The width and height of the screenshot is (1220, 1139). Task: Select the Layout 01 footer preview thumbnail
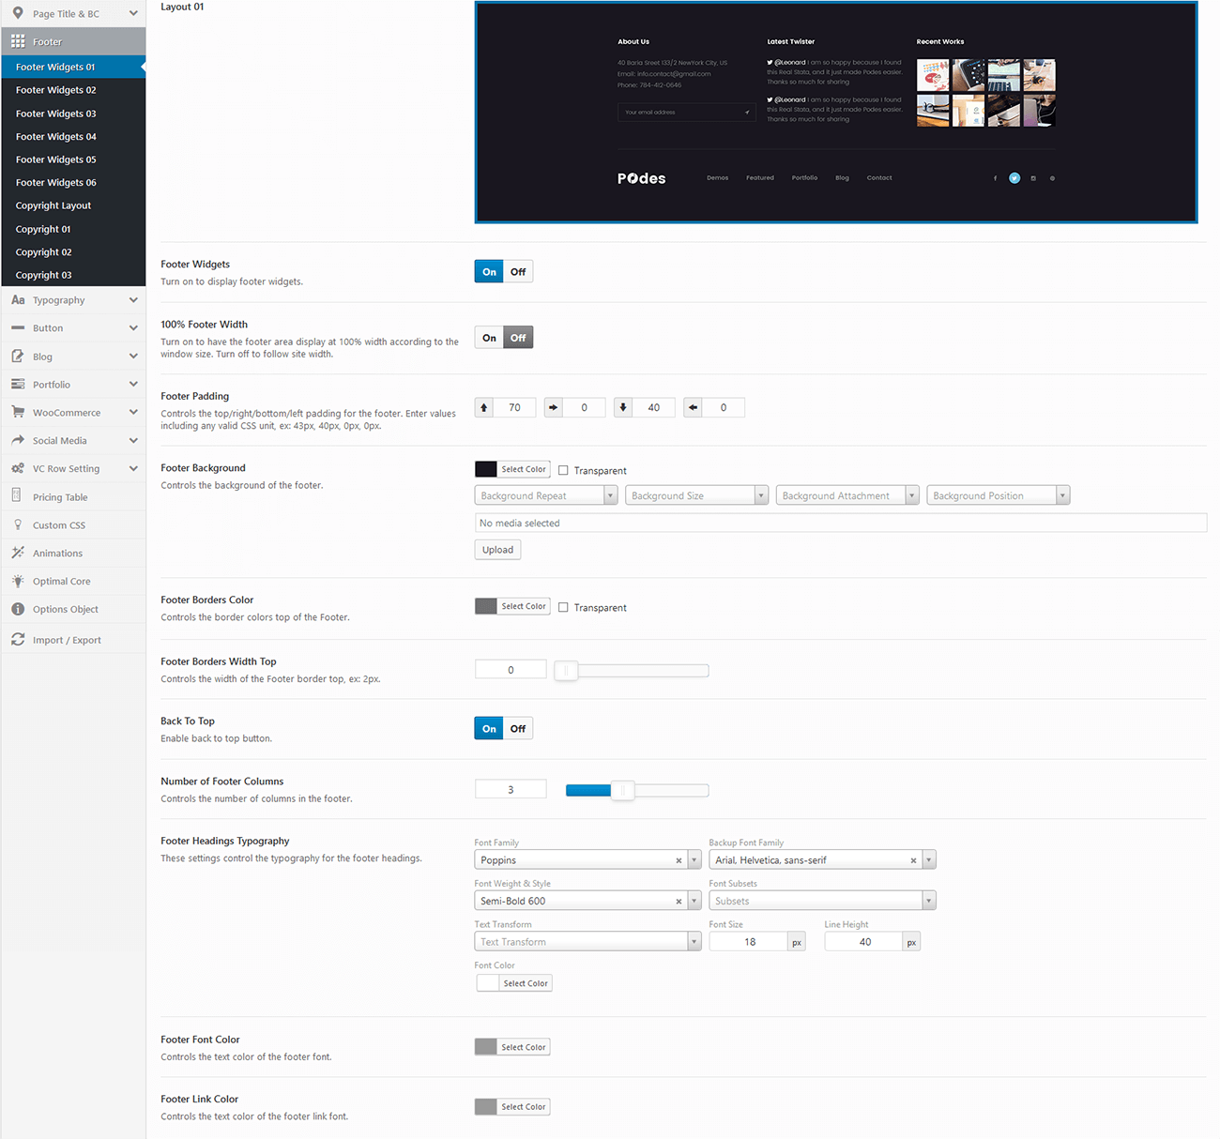[x=836, y=113]
